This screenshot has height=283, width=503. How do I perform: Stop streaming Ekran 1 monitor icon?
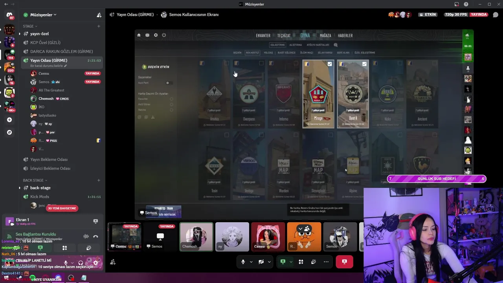click(95, 221)
